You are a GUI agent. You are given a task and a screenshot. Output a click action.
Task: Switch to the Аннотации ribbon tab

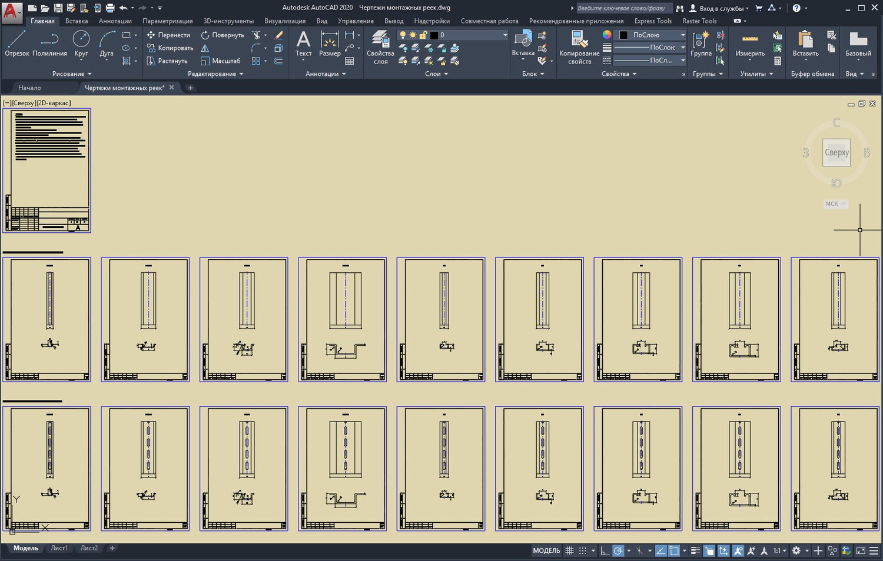(x=115, y=21)
